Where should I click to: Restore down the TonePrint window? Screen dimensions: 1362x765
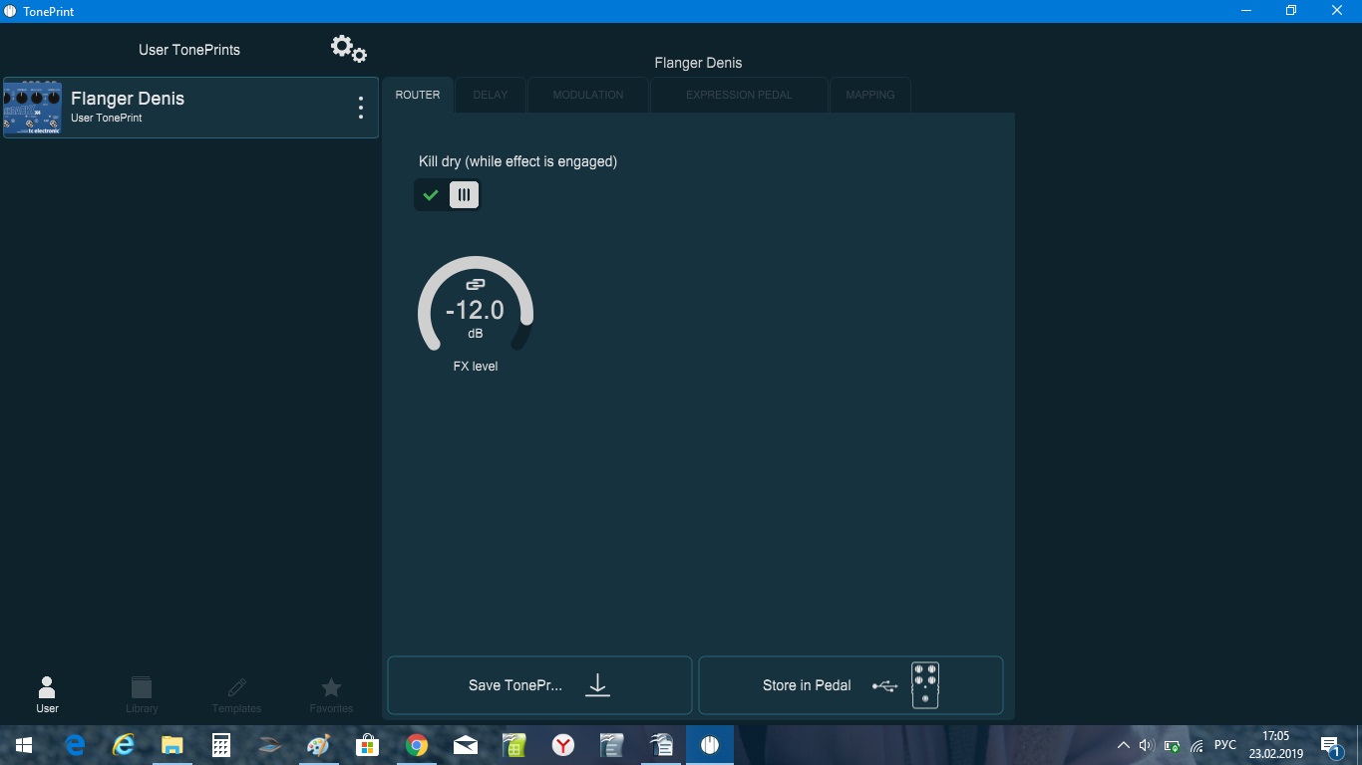(1291, 11)
